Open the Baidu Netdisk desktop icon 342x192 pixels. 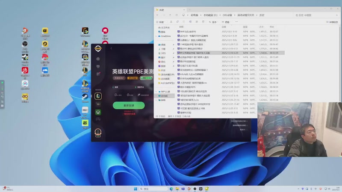(25, 84)
